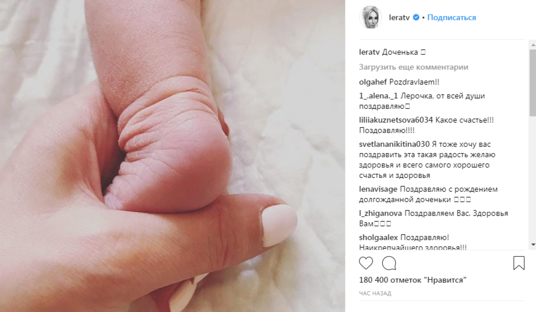
Task: Open leratv profile avatar picture
Action: coord(370,18)
